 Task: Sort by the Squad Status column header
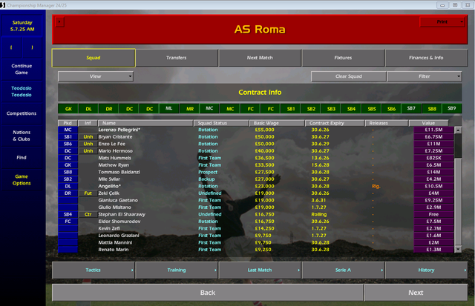click(x=221, y=123)
